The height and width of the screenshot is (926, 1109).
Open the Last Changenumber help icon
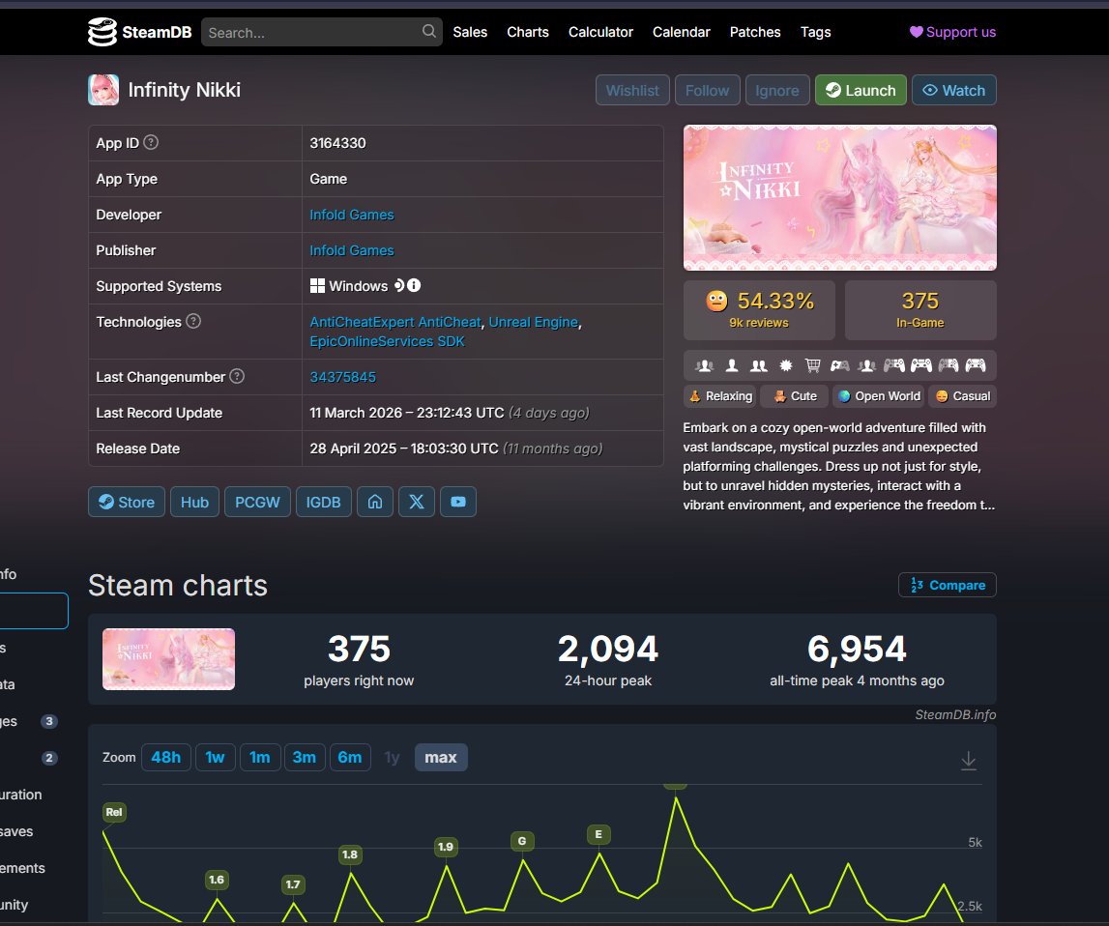tap(237, 376)
